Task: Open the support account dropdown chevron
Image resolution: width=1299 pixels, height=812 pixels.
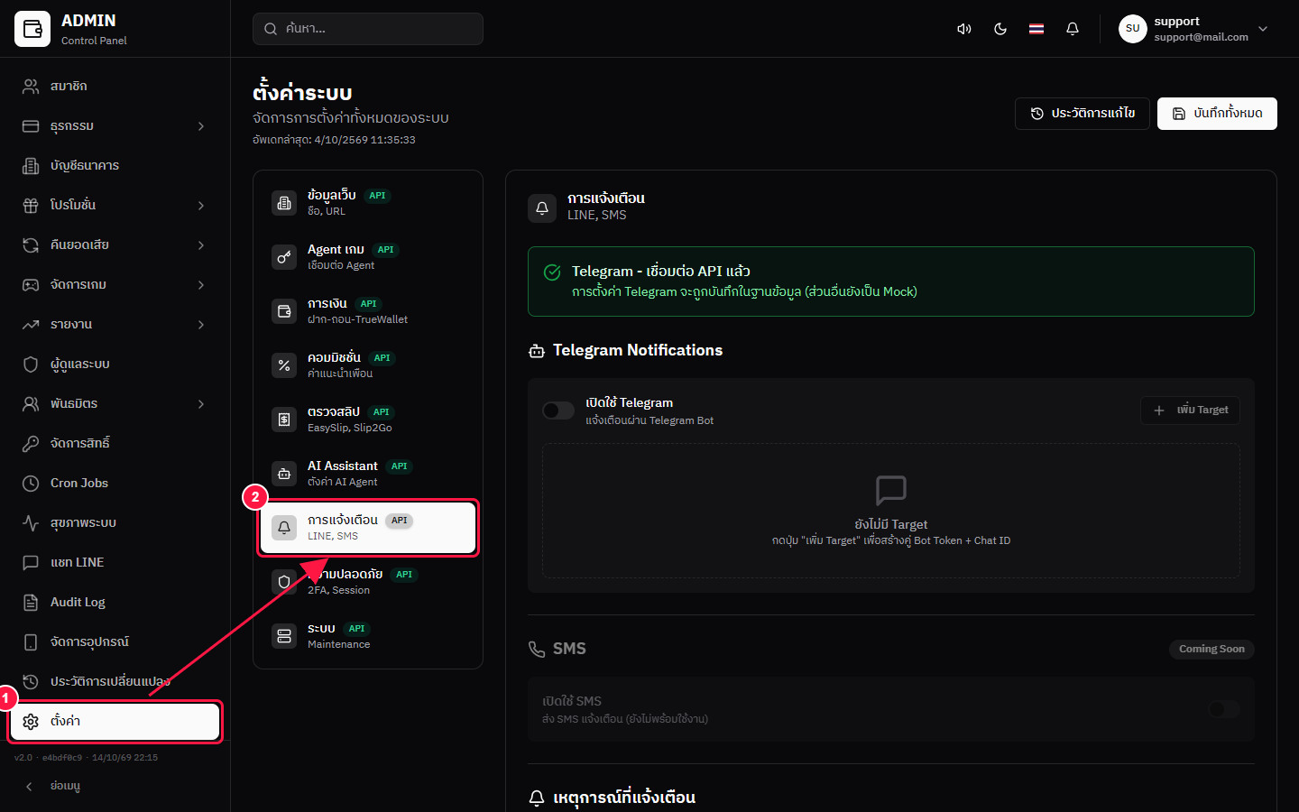Action: click(1263, 29)
